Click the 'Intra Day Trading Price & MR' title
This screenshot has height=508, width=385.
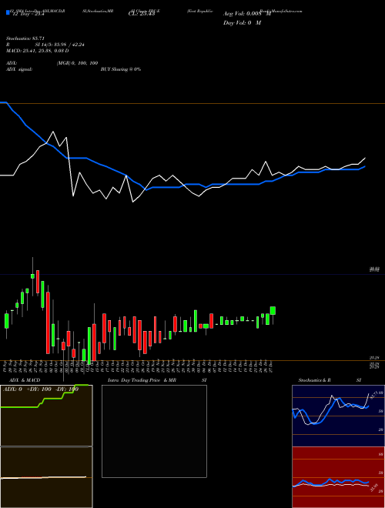point(142,380)
